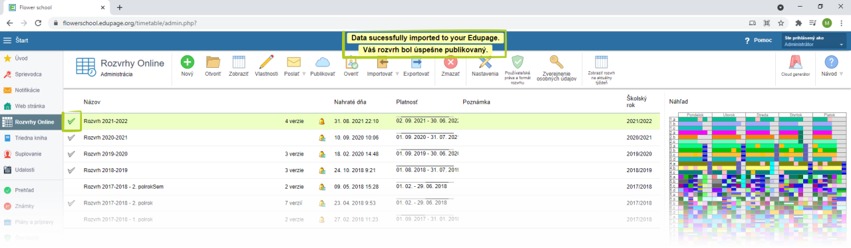Select Suplovanie in sidebar
Screen dimensions: 851x248
(29, 154)
